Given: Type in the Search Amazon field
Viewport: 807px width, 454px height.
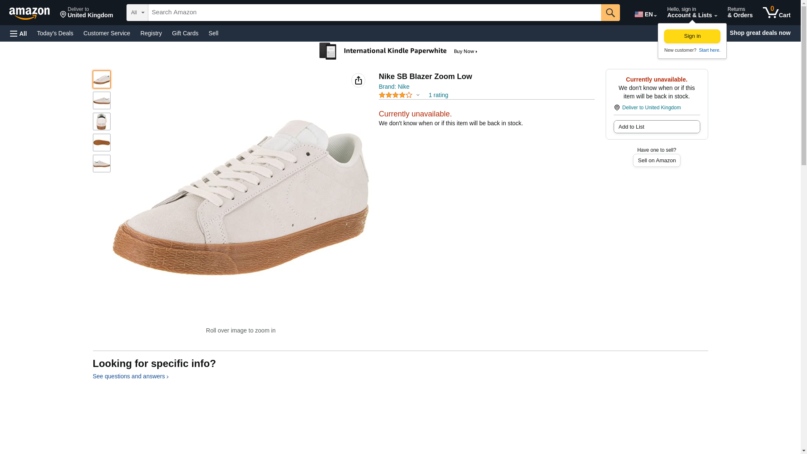Looking at the screenshot, I should (x=374, y=13).
